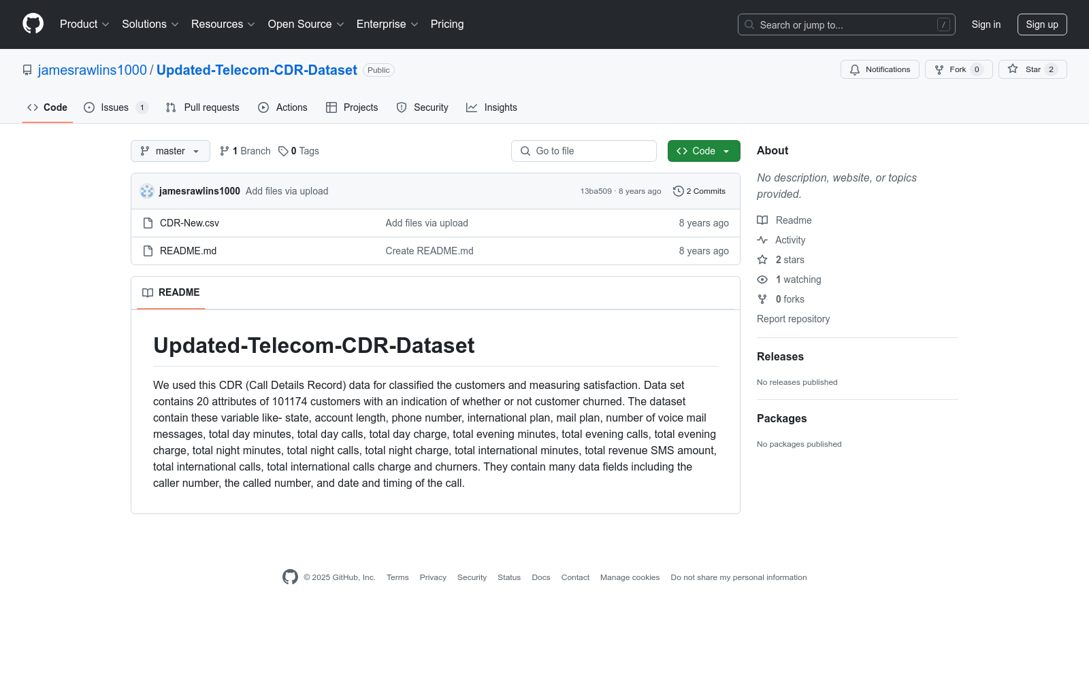
Task: Open the Insights tab
Action: [x=491, y=107]
